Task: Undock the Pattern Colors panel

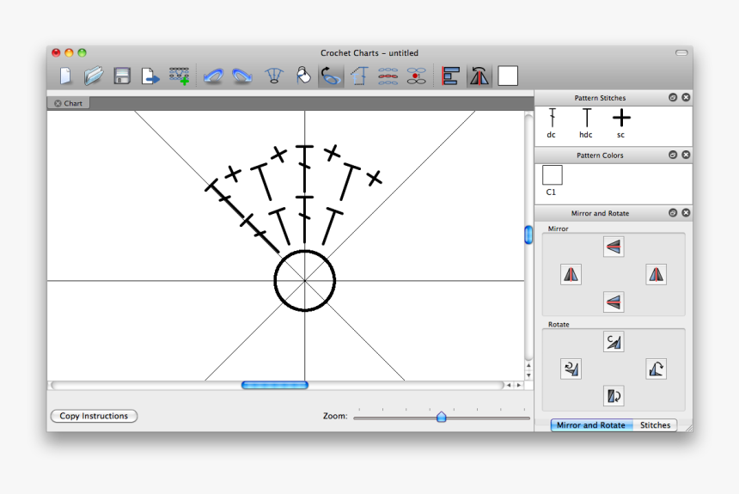Action: point(673,156)
